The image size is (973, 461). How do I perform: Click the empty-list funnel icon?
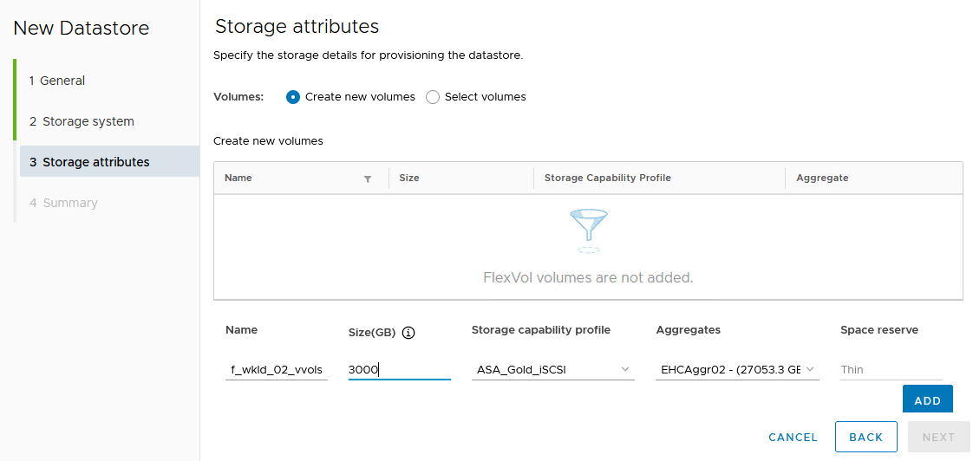click(588, 230)
